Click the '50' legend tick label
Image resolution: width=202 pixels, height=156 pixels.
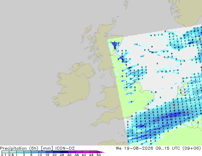[x=98, y=155]
